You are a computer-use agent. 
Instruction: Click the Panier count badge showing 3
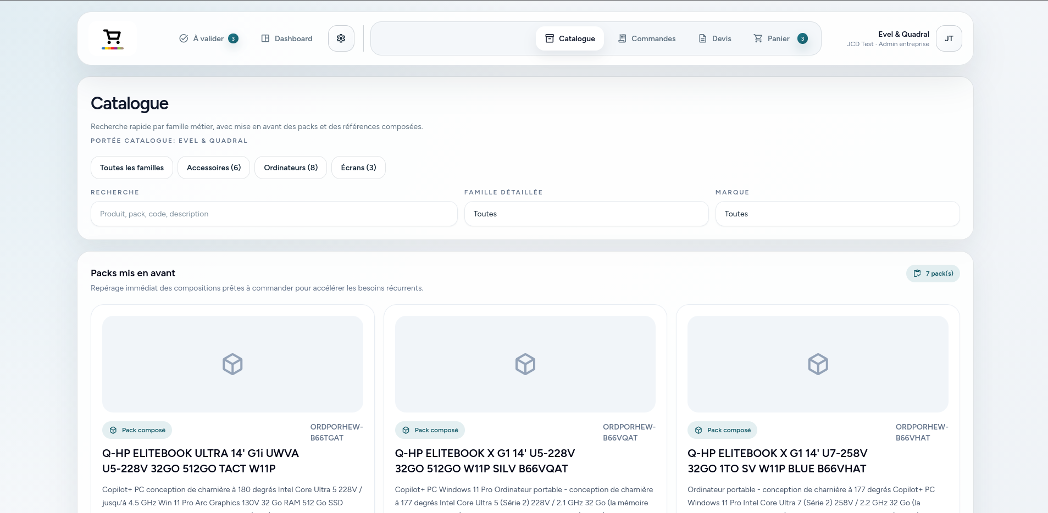802,38
